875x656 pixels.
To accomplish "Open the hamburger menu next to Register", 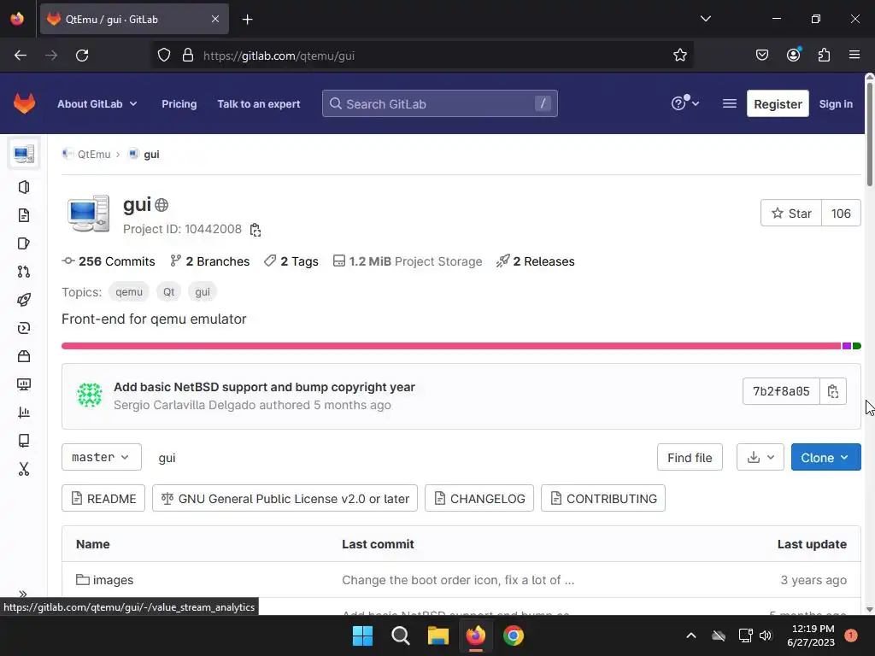I will pos(730,103).
